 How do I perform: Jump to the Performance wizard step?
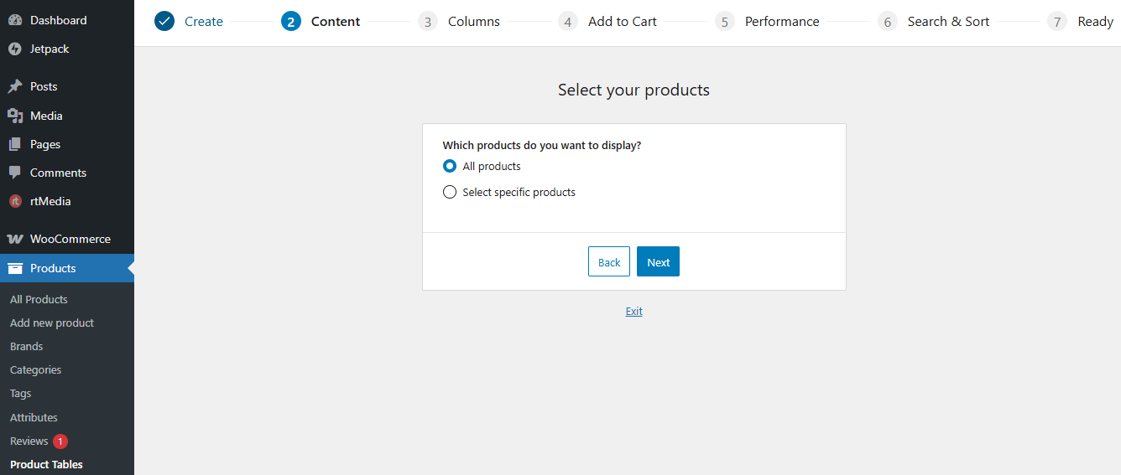click(782, 22)
